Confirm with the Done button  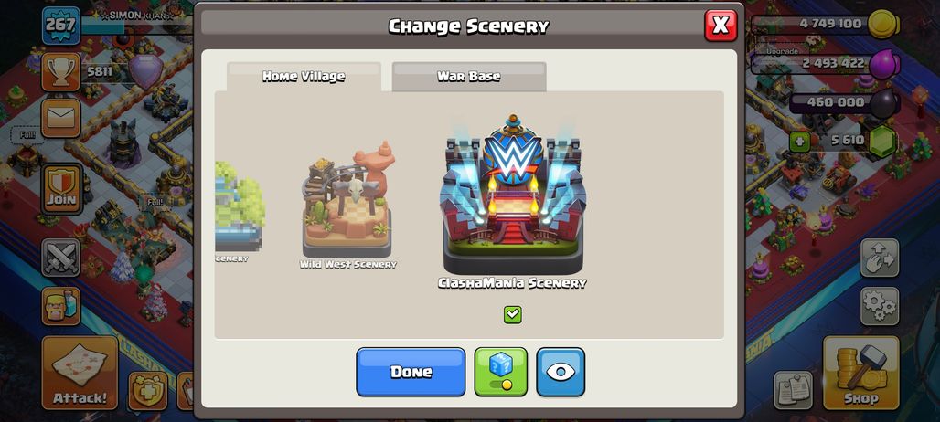pyautogui.click(x=411, y=372)
